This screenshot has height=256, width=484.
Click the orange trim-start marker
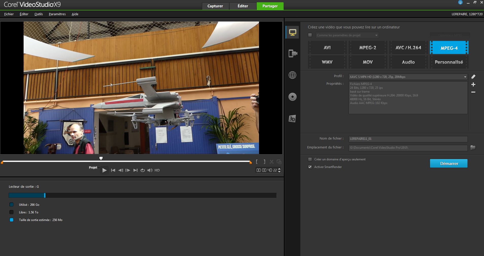(x=2, y=162)
